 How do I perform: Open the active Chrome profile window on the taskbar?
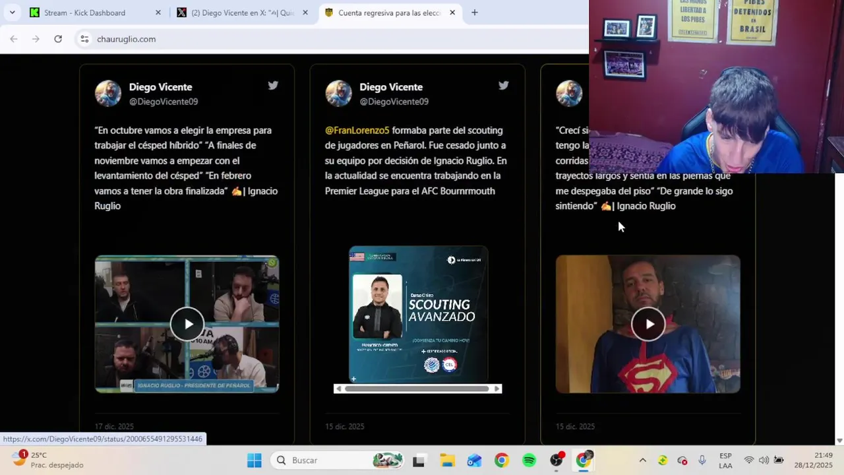pyautogui.click(x=584, y=460)
